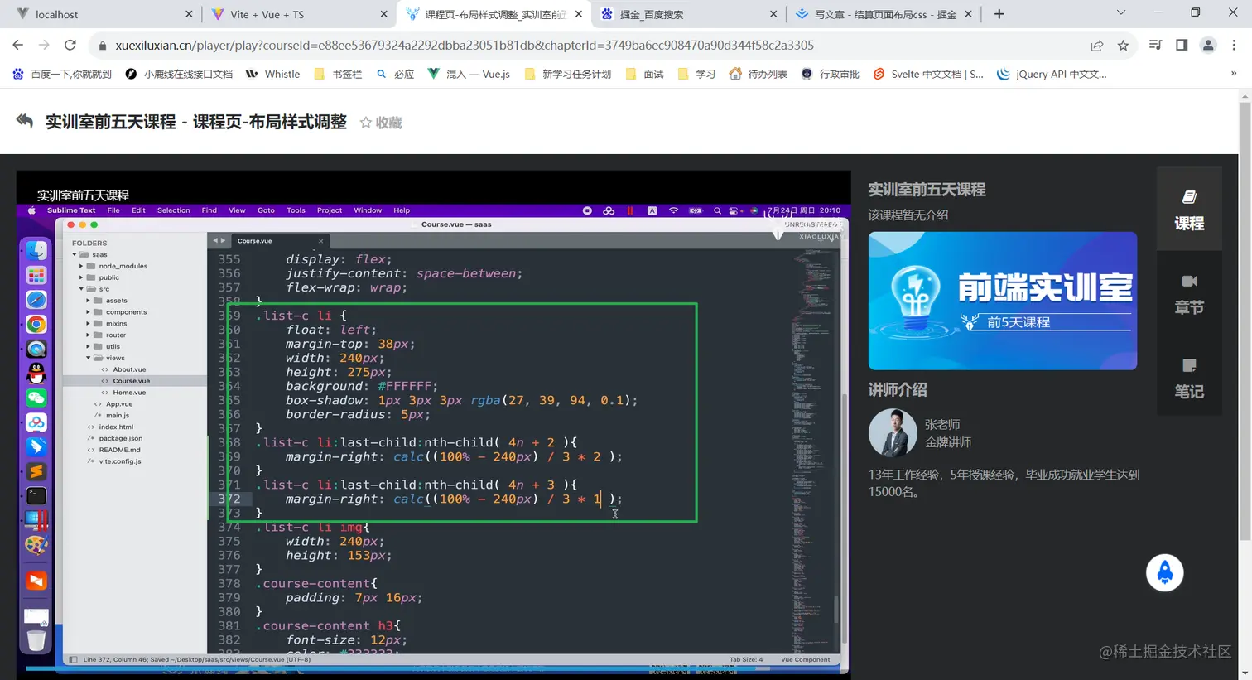Click Safari icon in the video's Dock
1252x680 pixels.
coord(36,300)
